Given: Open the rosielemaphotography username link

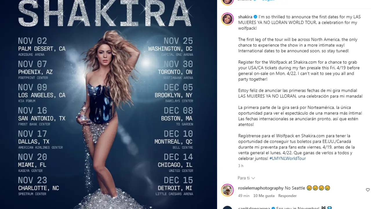Looking at the screenshot, I should (261, 188).
